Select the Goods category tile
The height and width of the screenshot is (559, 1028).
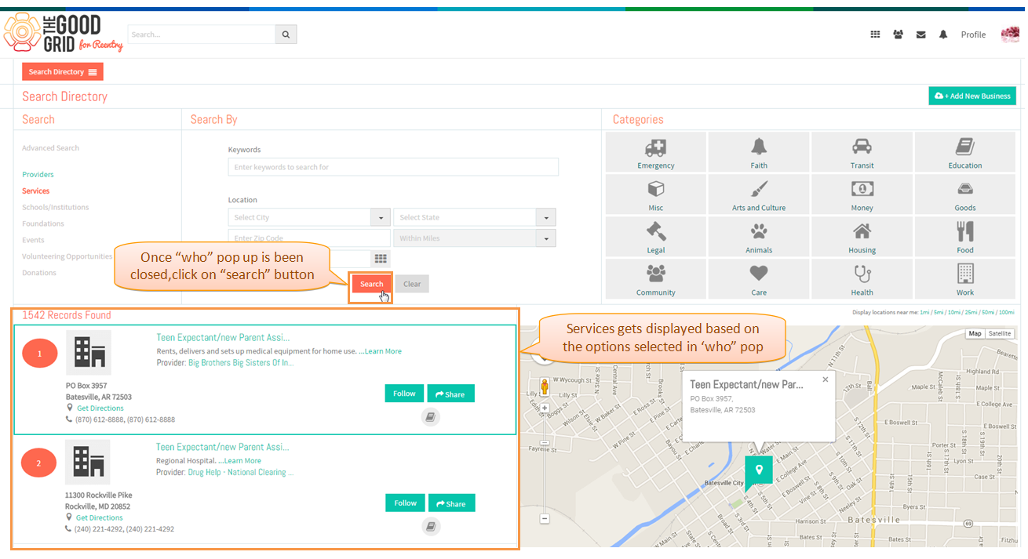(965, 194)
